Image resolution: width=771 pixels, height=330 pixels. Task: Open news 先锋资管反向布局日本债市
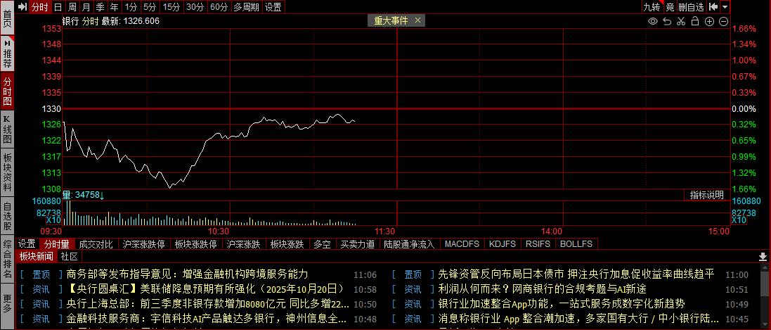[x=576, y=274]
